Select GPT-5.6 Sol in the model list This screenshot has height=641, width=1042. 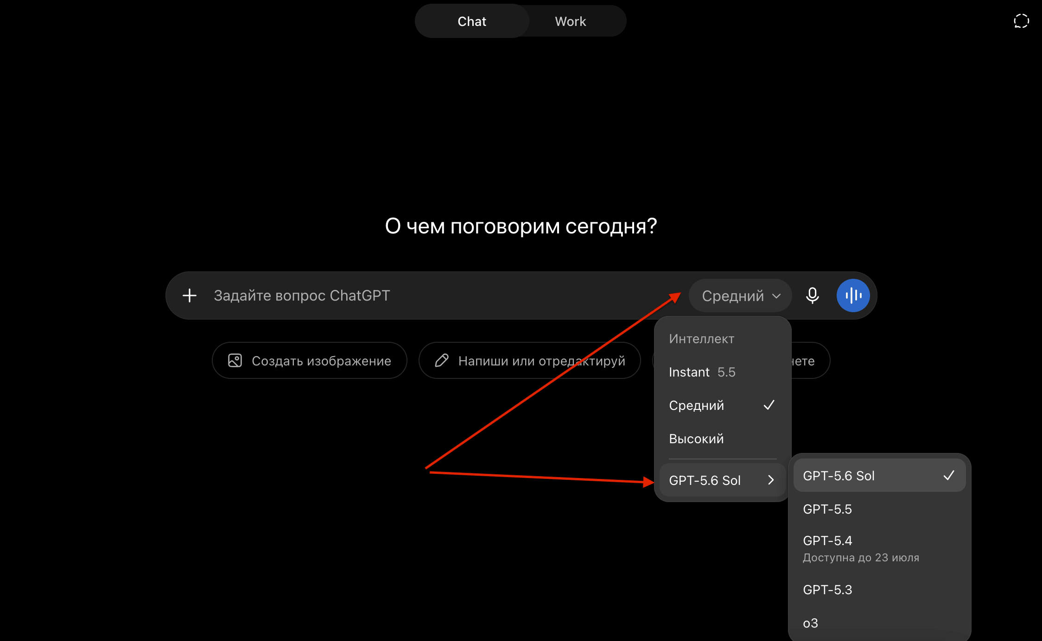(x=879, y=476)
